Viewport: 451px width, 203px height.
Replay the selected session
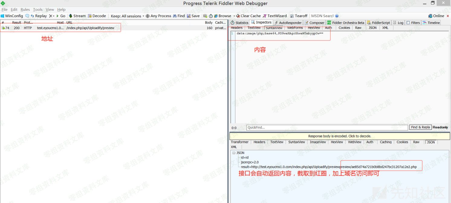click(39, 16)
